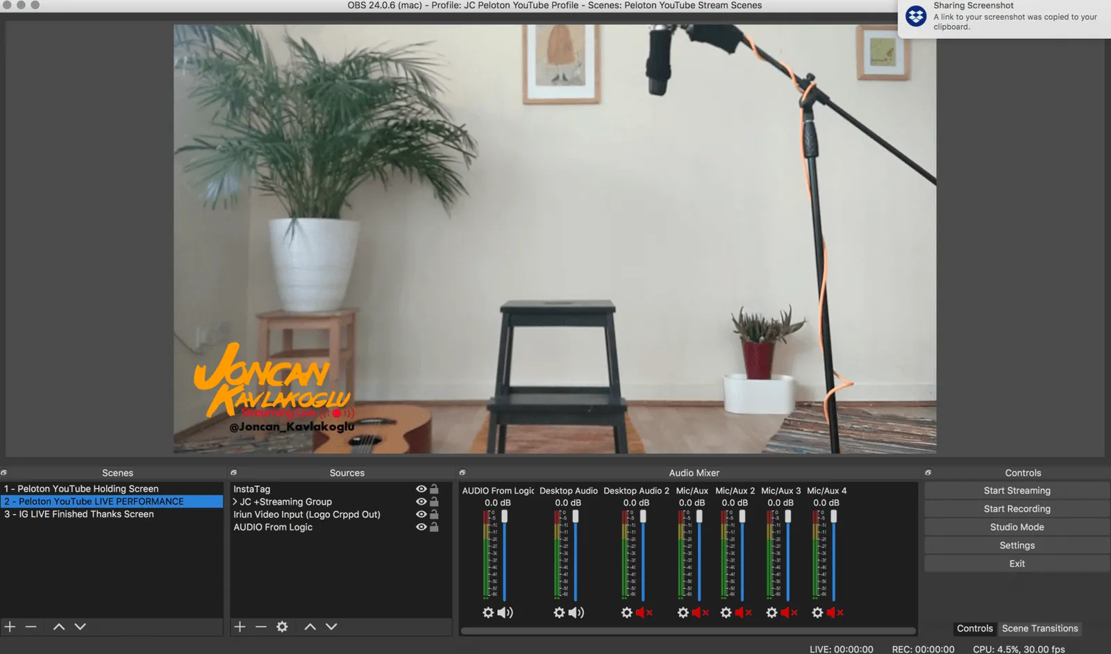Viewport: 1111px width, 654px height.
Task: Open settings gear for AUDIO From Logic channel
Action: [488, 612]
